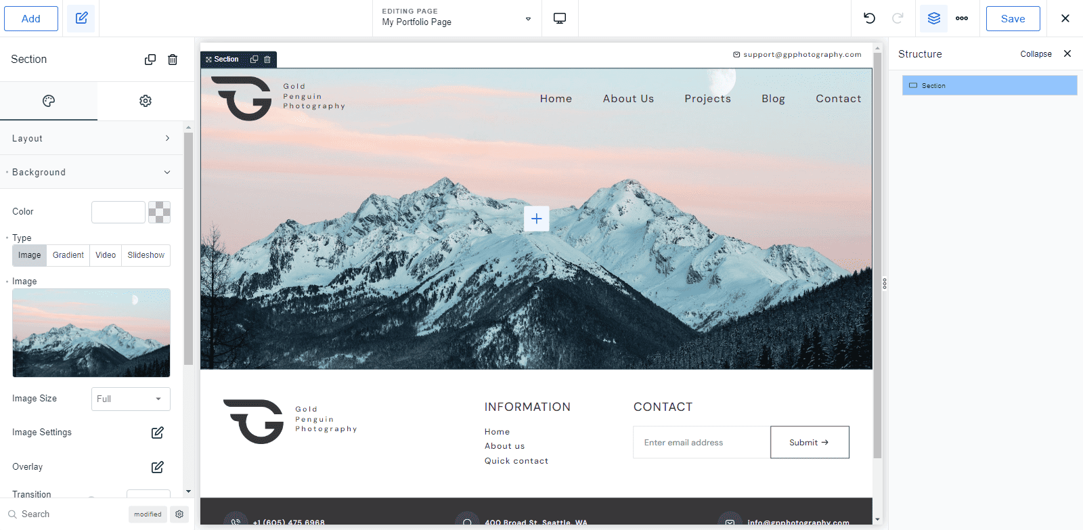Expand the Layout settings group
The height and width of the screenshot is (530, 1083).
click(x=91, y=138)
